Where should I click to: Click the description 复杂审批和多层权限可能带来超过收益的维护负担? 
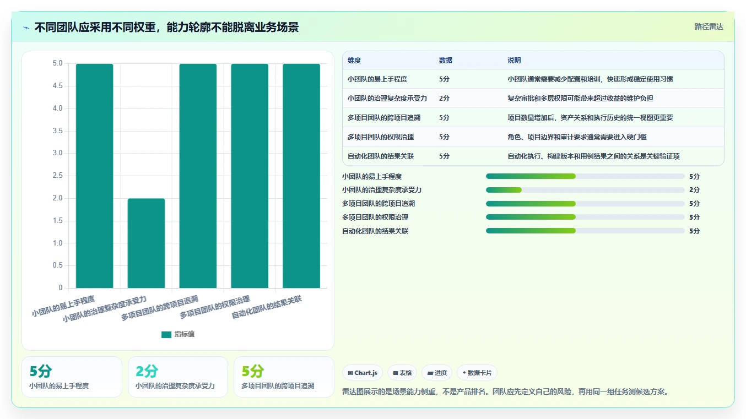(x=580, y=99)
